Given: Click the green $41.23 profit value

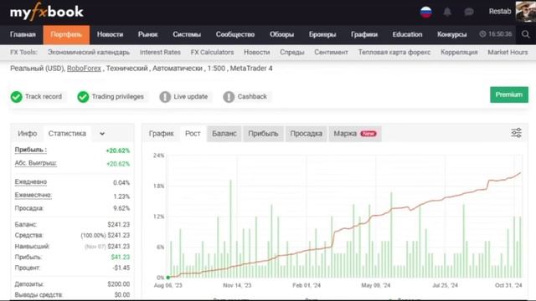Looking at the screenshot, I should click(x=121, y=257).
